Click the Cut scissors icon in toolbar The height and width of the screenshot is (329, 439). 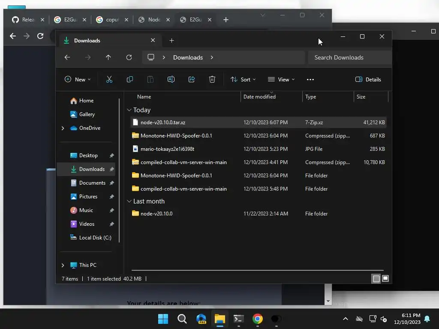109,79
